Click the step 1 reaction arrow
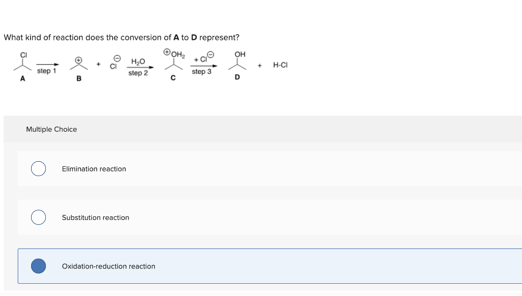Viewport: 522px width, 296px height. point(47,66)
